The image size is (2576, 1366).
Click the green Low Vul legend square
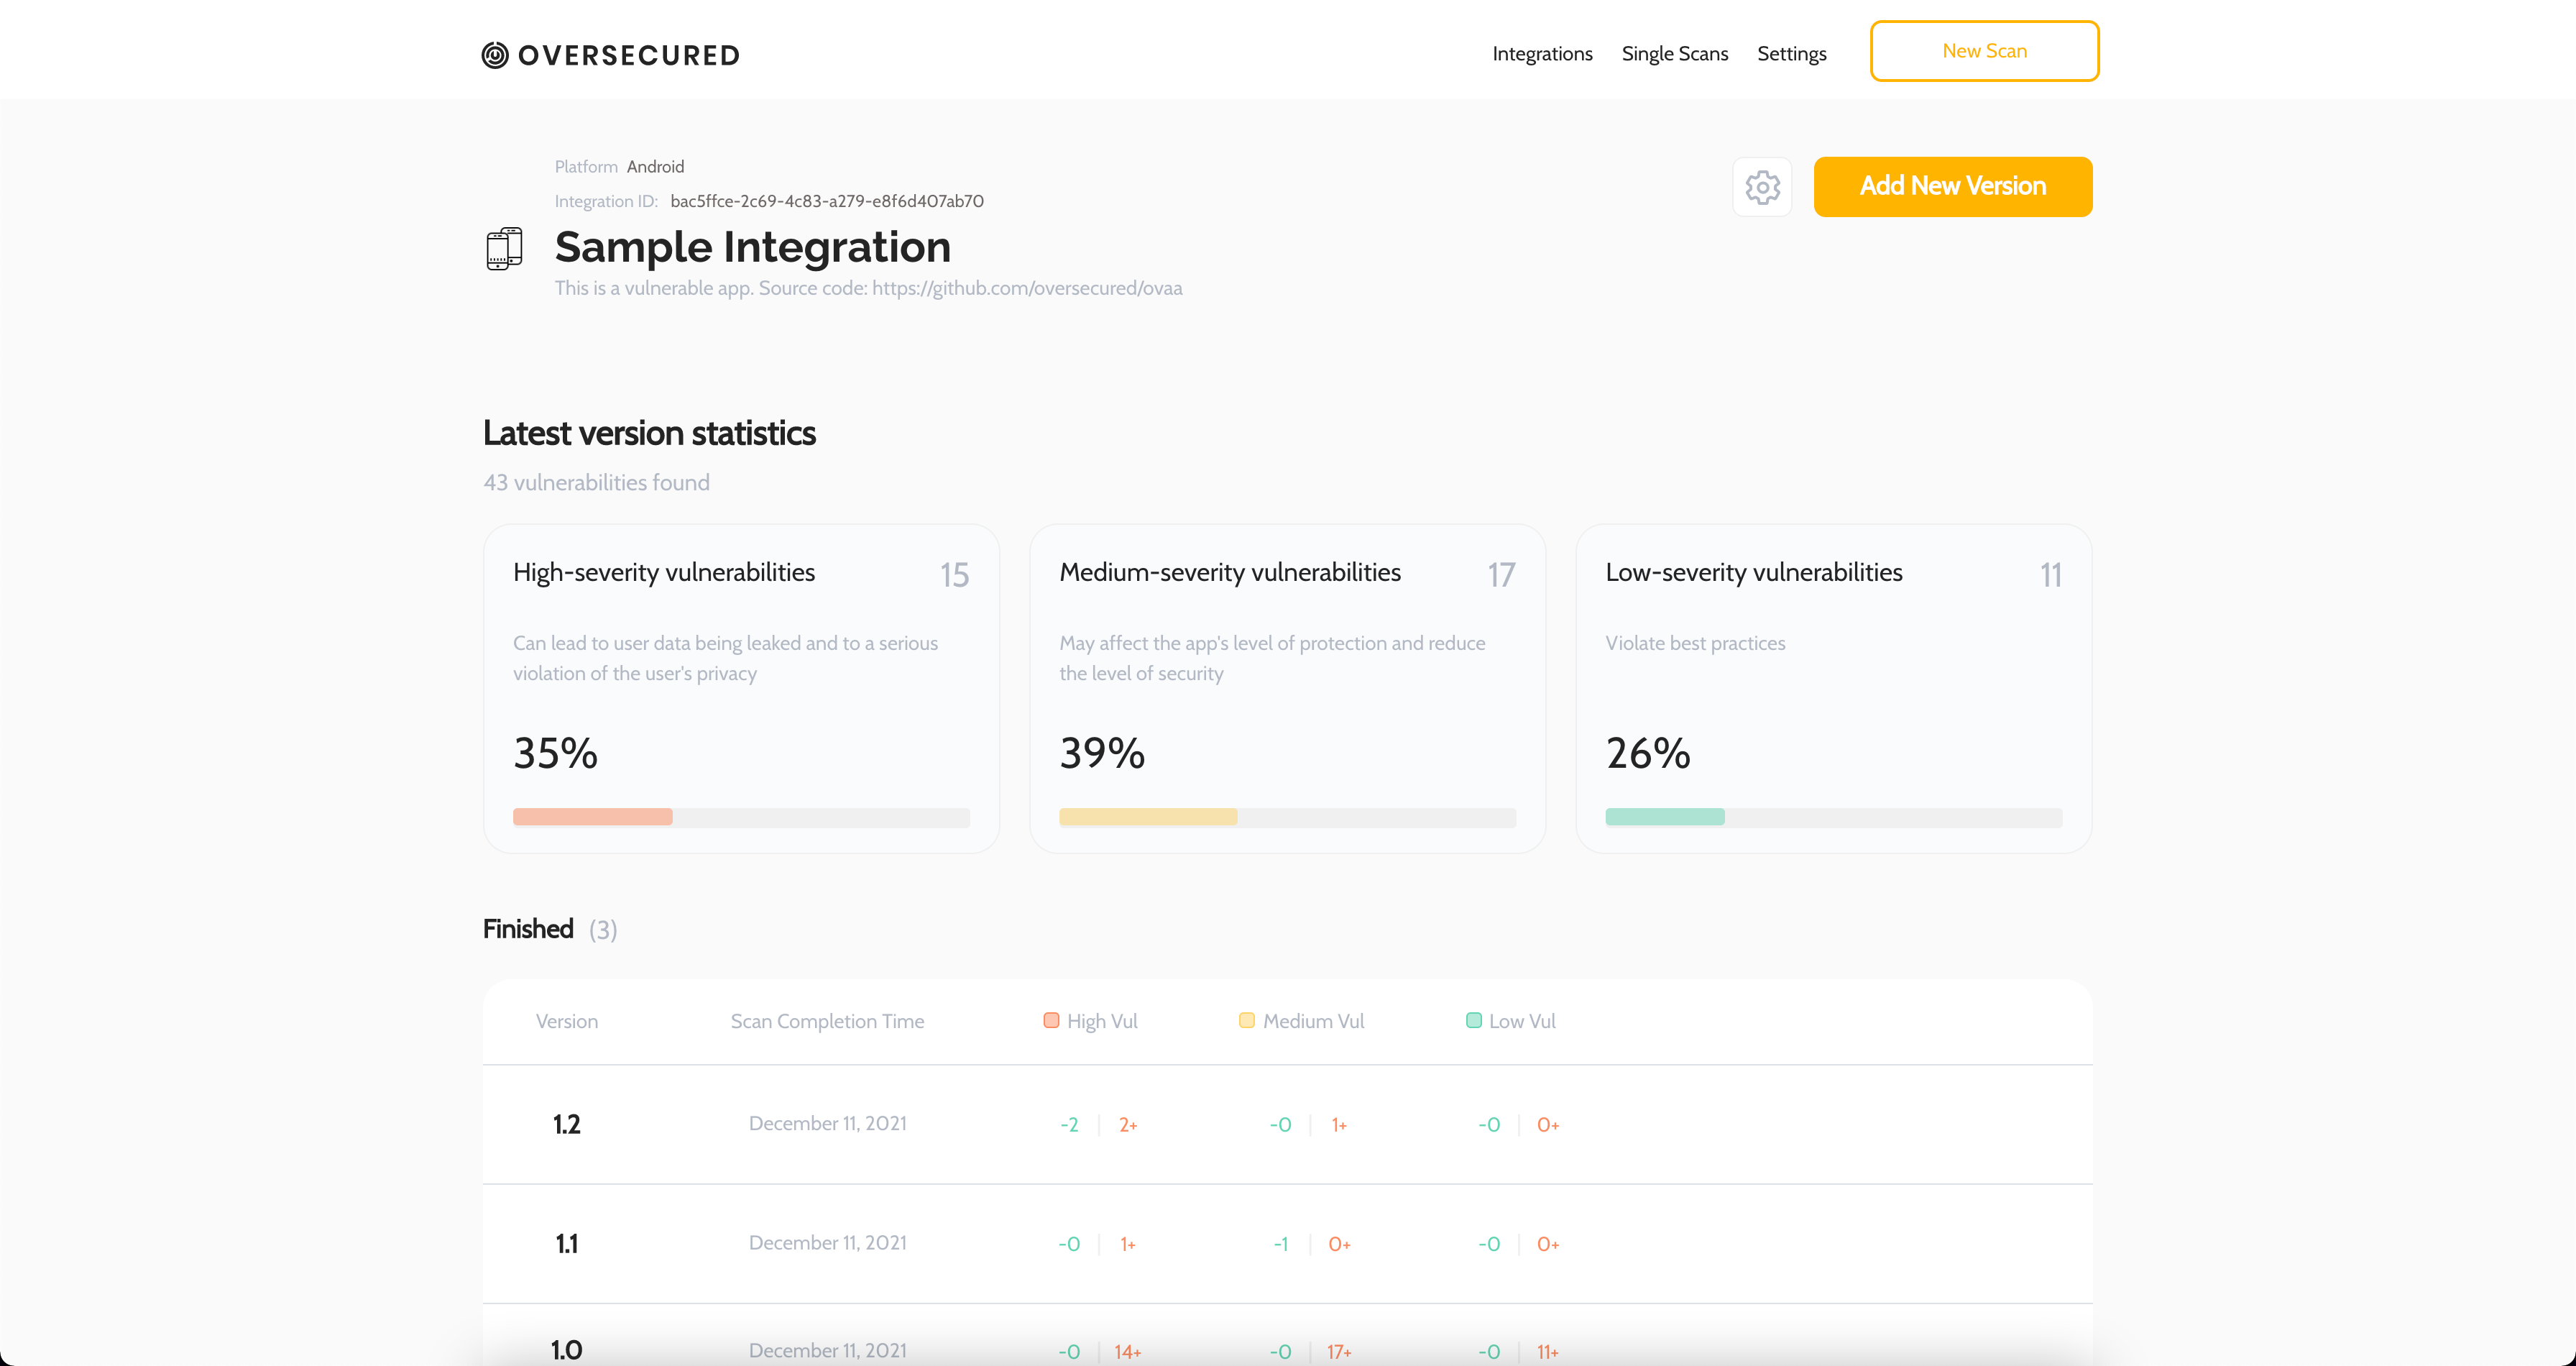pos(1473,1020)
